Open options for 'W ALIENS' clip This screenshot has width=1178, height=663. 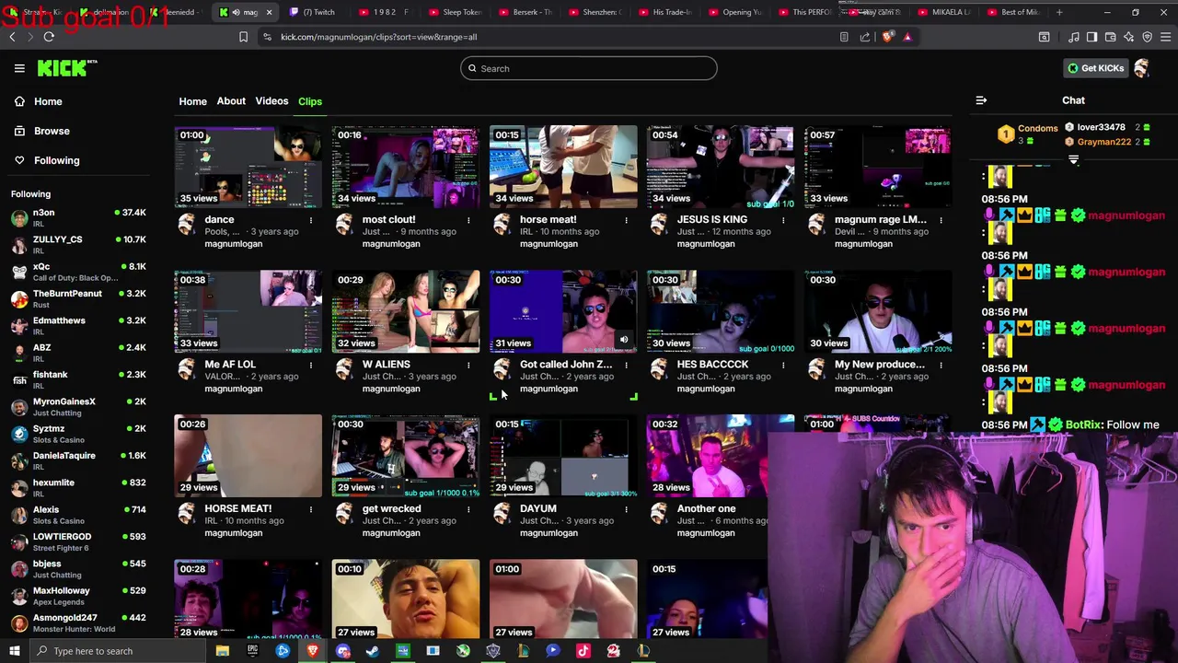468,365
